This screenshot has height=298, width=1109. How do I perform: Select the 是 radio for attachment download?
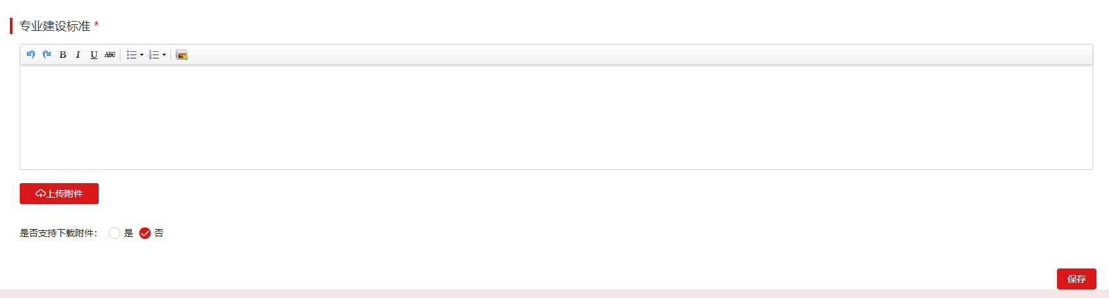115,233
